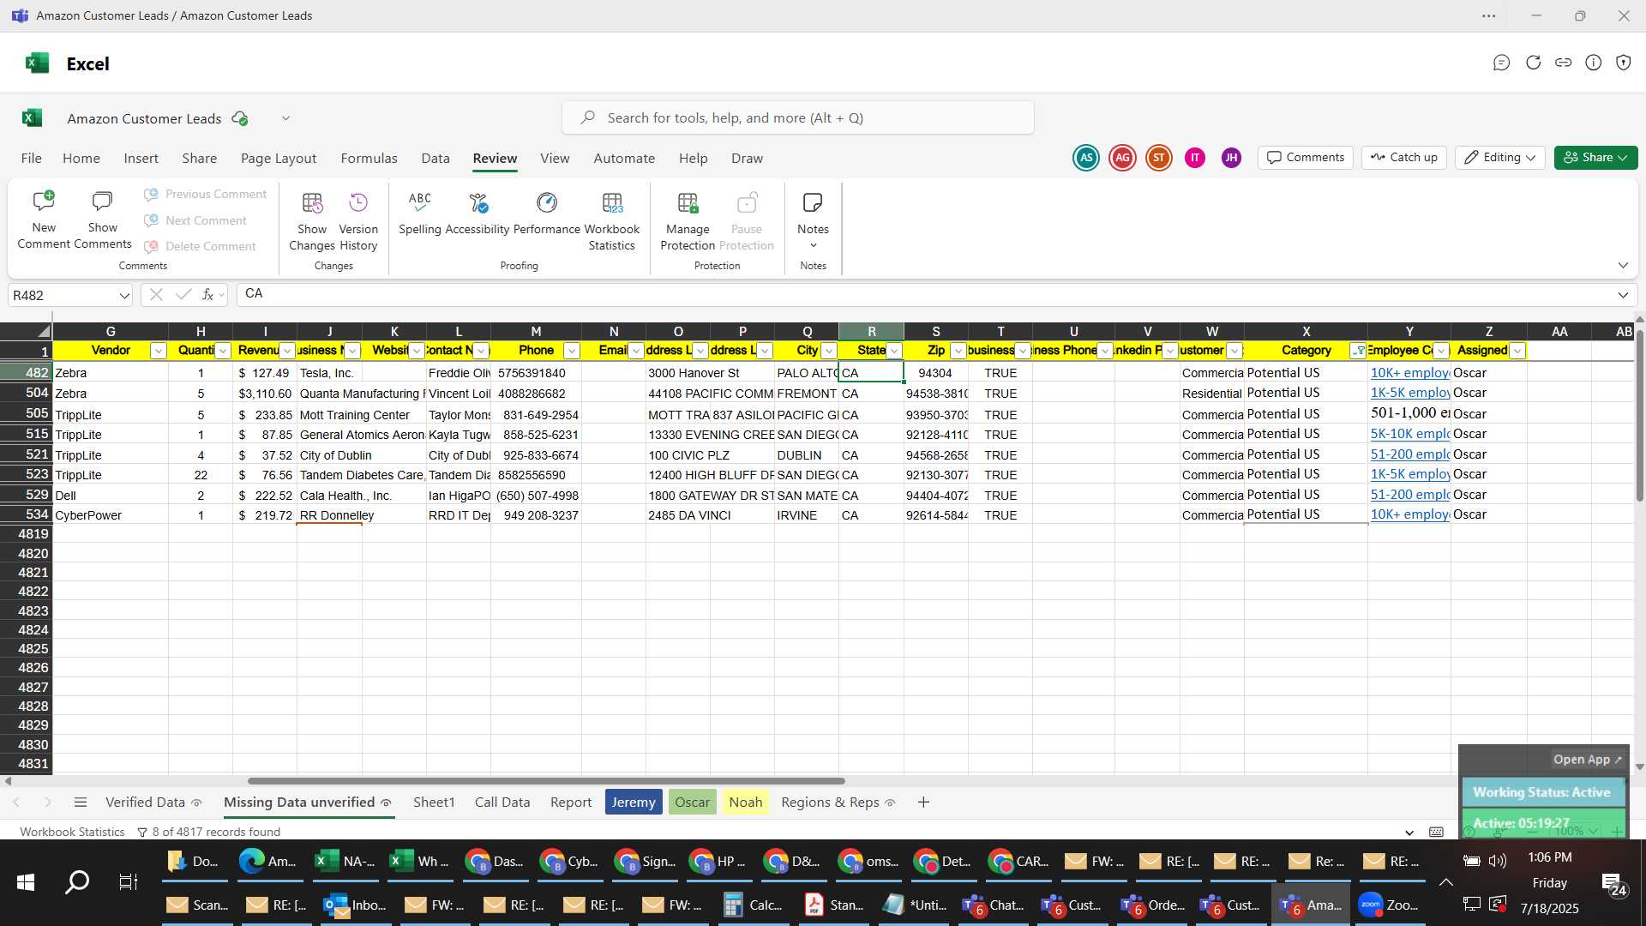
Task: Expand the ribbon display options chevron
Action: pyautogui.click(x=1623, y=266)
